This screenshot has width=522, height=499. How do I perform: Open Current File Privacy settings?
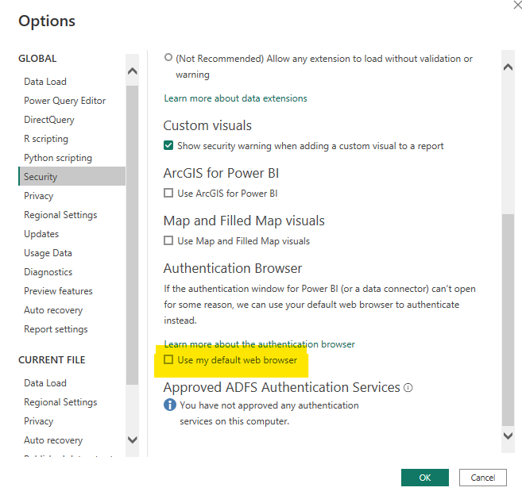[39, 421]
